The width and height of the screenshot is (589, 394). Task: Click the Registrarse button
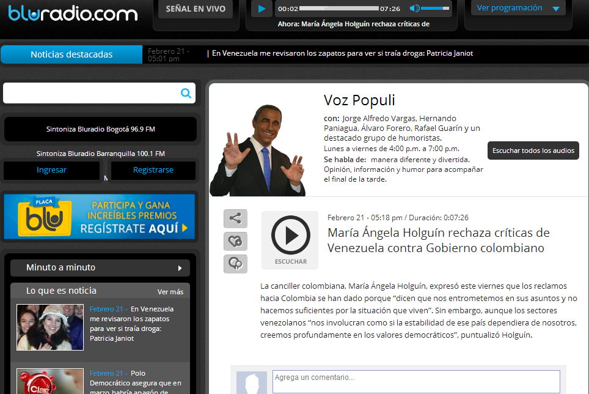coord(153,170)
